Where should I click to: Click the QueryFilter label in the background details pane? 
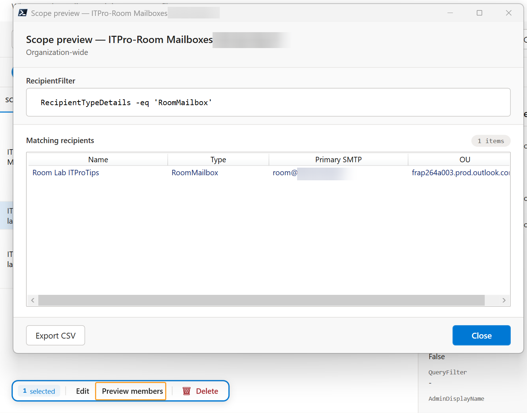(x=447, y=372)
